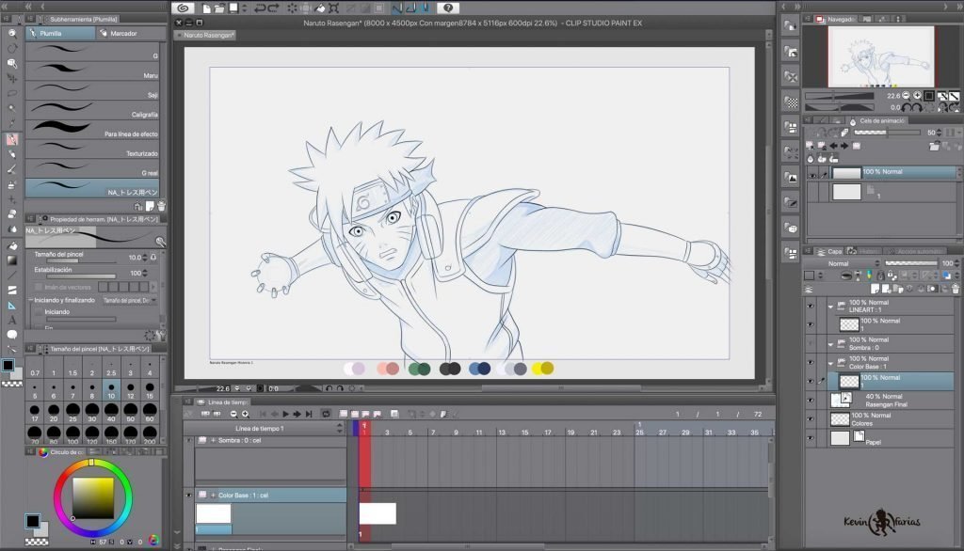Hide the Rasengan Final layer
Viewport: 964px width, 551px height.
pyautogui.click(x=811, y=401)
